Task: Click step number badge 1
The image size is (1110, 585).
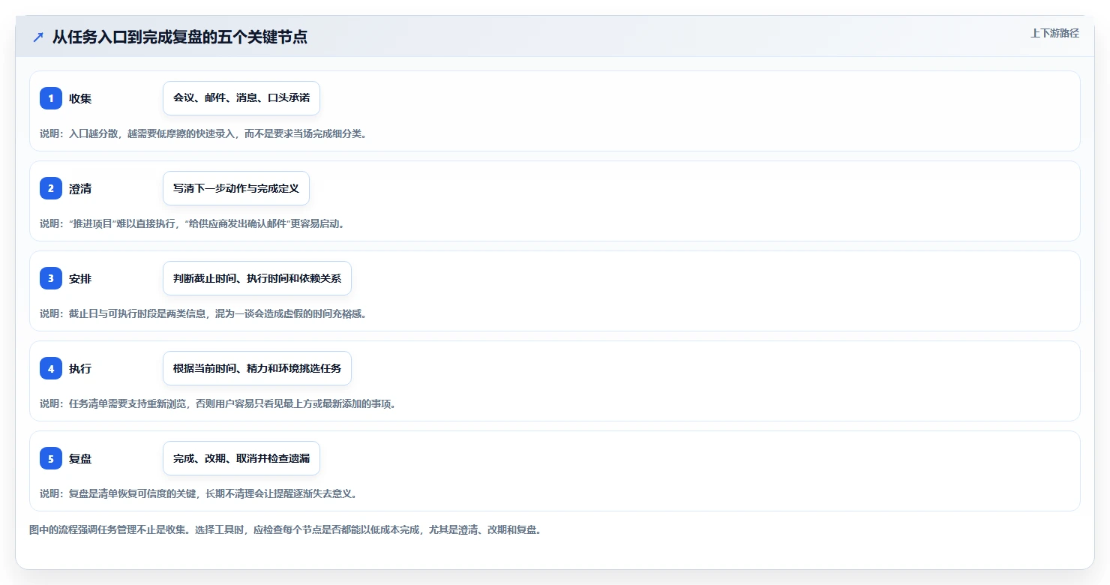Action: tap(51, 98)
